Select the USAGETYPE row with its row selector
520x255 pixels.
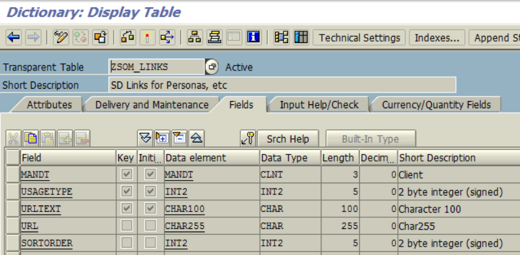click(13, 192)
